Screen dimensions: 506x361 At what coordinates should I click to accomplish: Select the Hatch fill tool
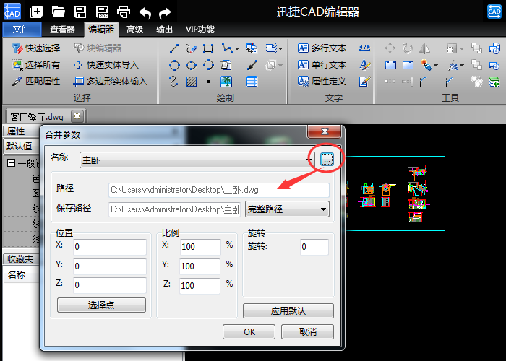[192, 82]
